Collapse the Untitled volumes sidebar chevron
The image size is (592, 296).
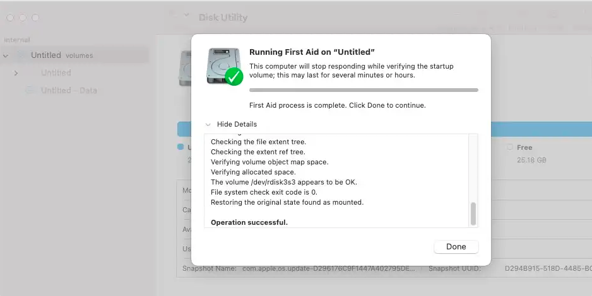point(6,55)
